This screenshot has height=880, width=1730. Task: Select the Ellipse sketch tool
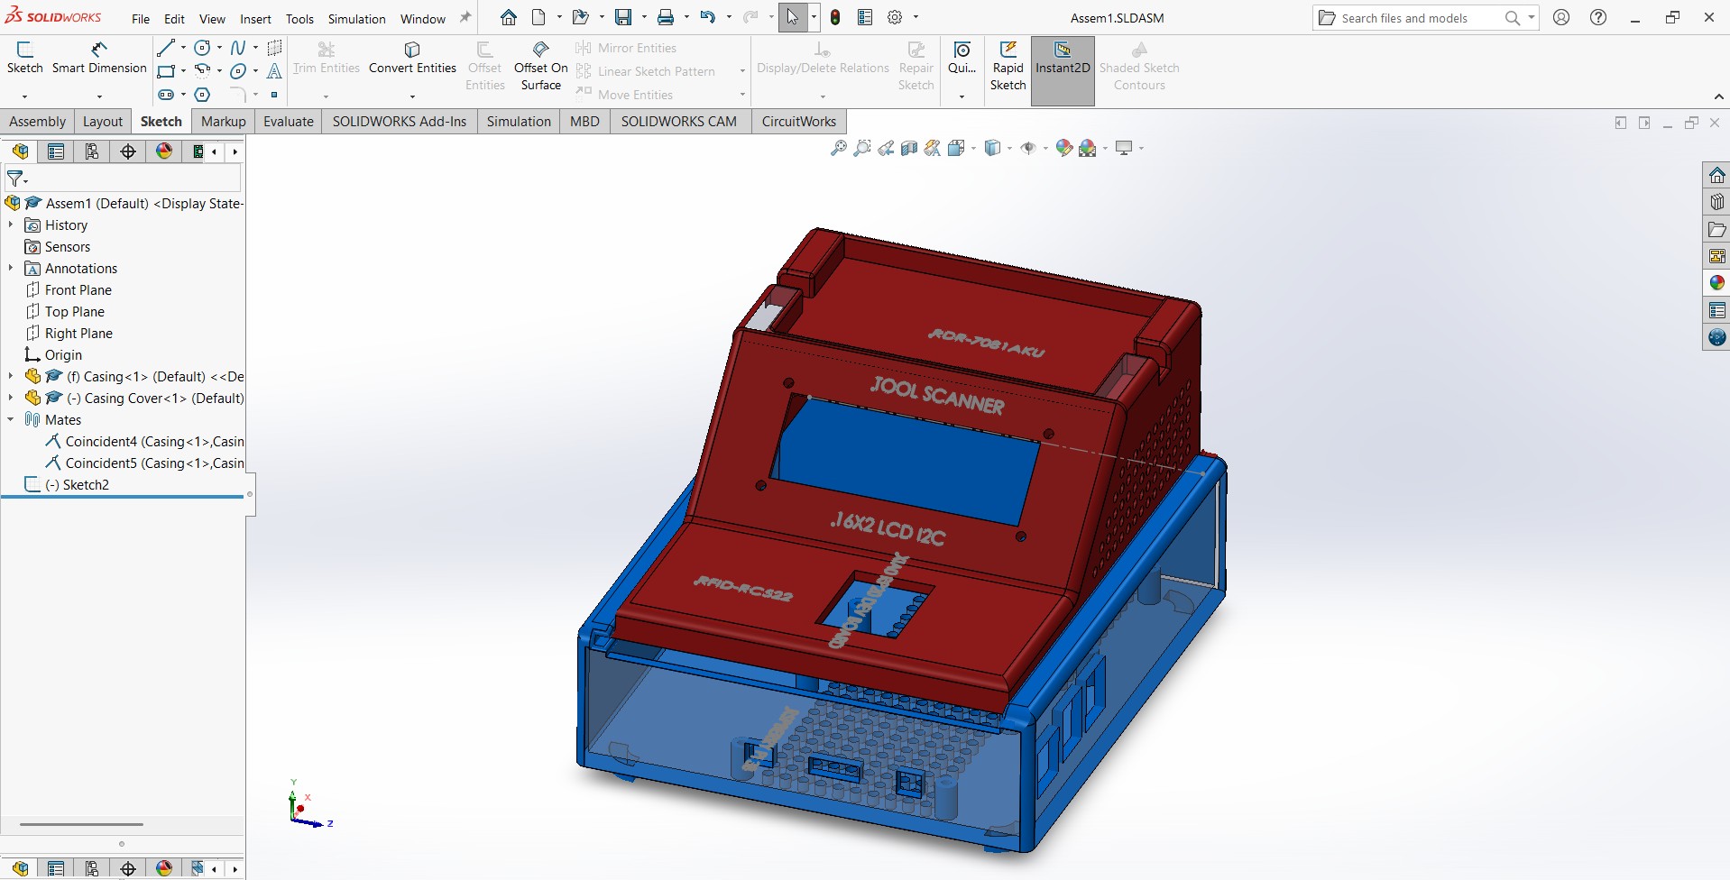pyautogui.click(x=238, y=71)
